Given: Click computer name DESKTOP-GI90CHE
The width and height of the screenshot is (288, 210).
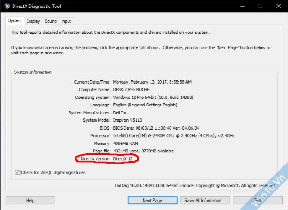Looking at the screenshot, I should (131, 90).
